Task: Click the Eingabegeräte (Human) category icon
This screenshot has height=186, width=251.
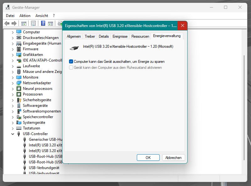Action: (x=19, y=43)
